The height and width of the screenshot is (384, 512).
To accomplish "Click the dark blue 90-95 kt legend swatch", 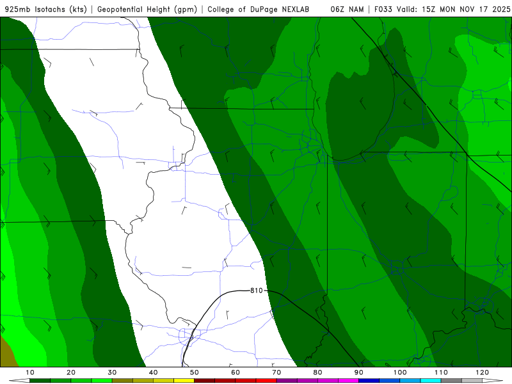I will tap(369, 381).
